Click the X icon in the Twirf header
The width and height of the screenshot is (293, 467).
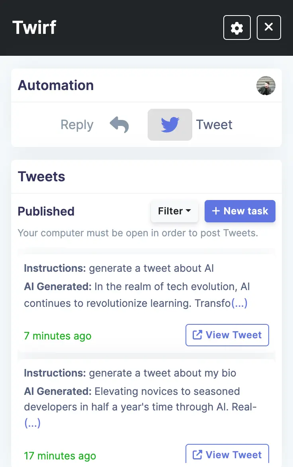tap(269, 27)
